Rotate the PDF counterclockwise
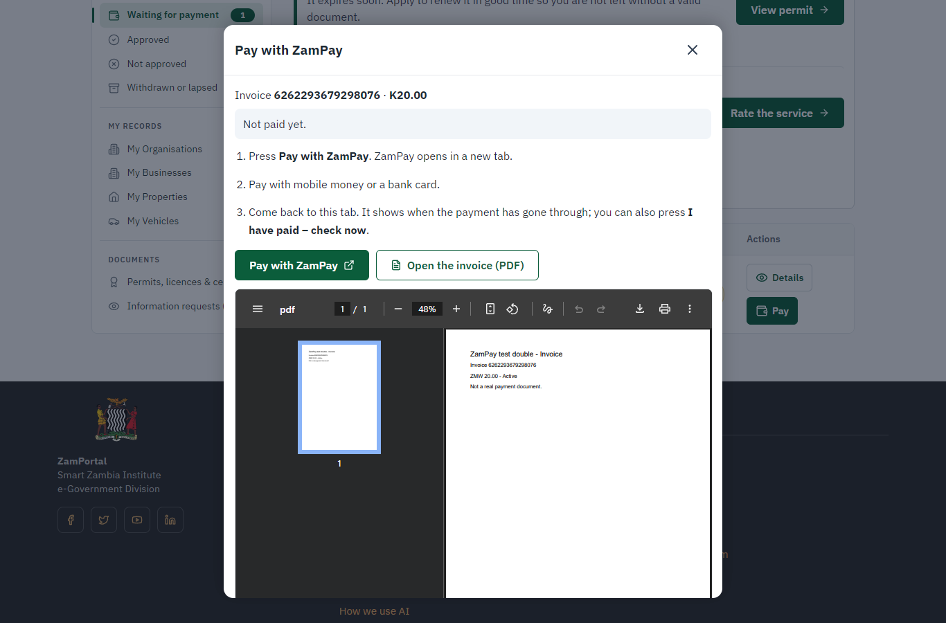Screen dimensions: 946x623 512,309
